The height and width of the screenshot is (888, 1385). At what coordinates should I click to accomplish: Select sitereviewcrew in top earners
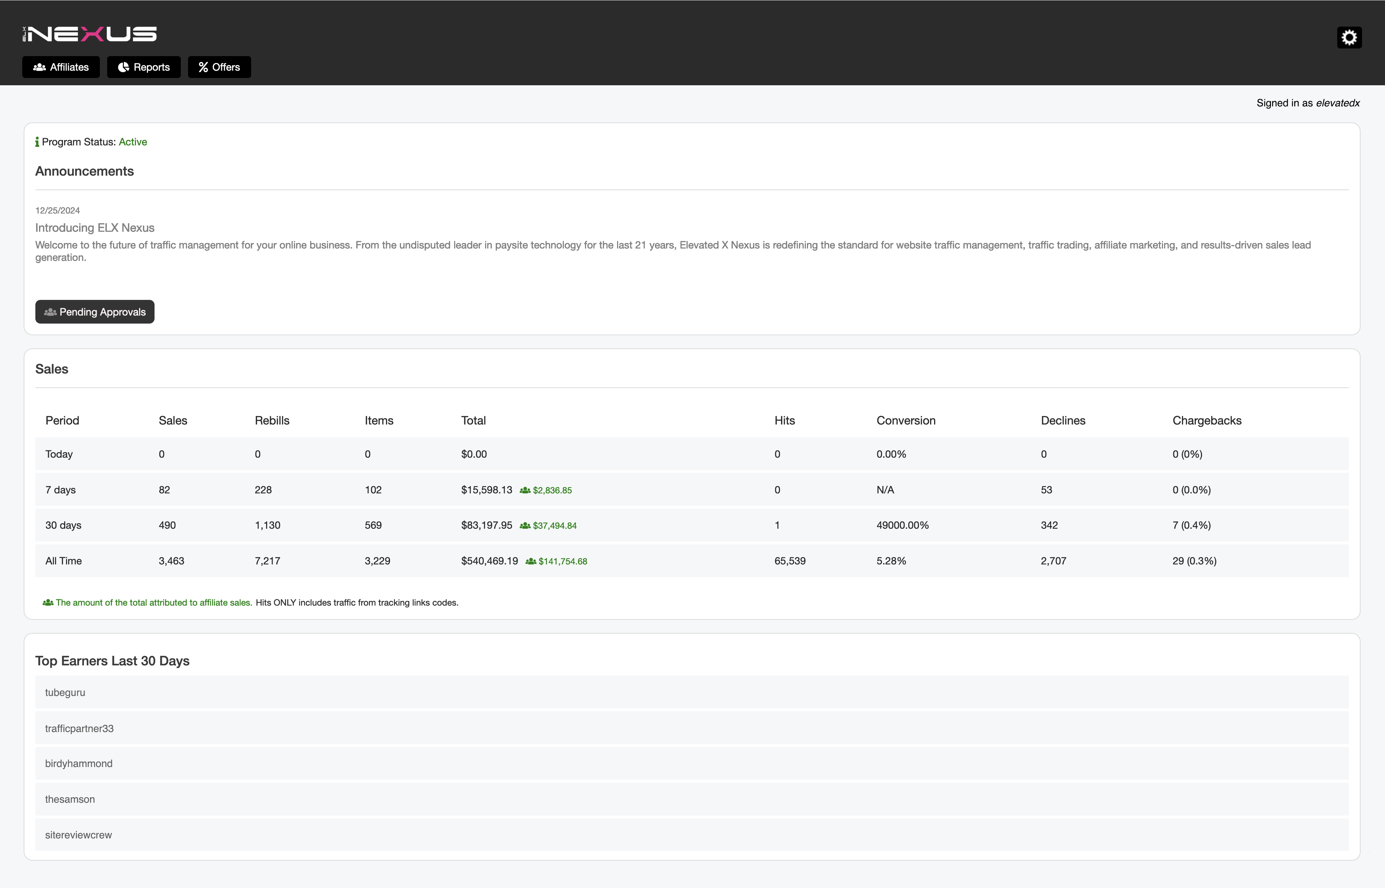[78, 835]
